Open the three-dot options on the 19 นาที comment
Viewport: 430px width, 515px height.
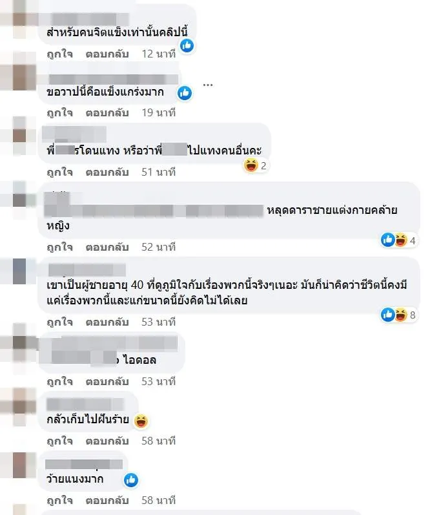[x=208, y=85]
